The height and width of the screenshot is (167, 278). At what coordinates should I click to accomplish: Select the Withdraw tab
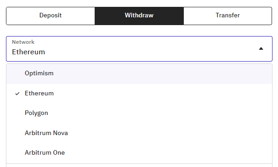point(139,16)
